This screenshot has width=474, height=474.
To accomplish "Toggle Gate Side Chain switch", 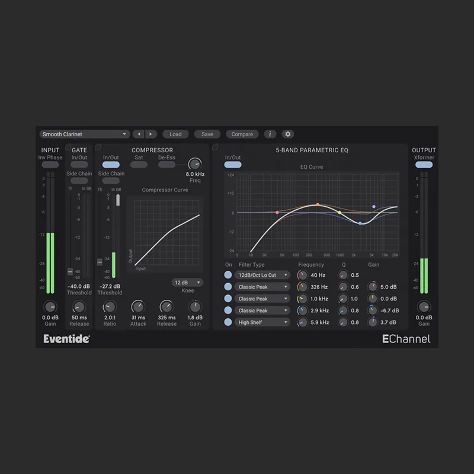I will click(79, 181).
